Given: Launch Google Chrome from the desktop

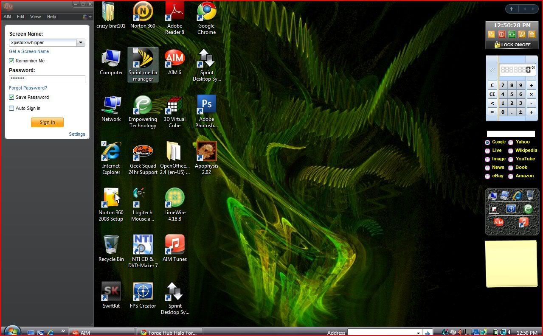Looking at the screenshot, I should (x=207, y=18).
